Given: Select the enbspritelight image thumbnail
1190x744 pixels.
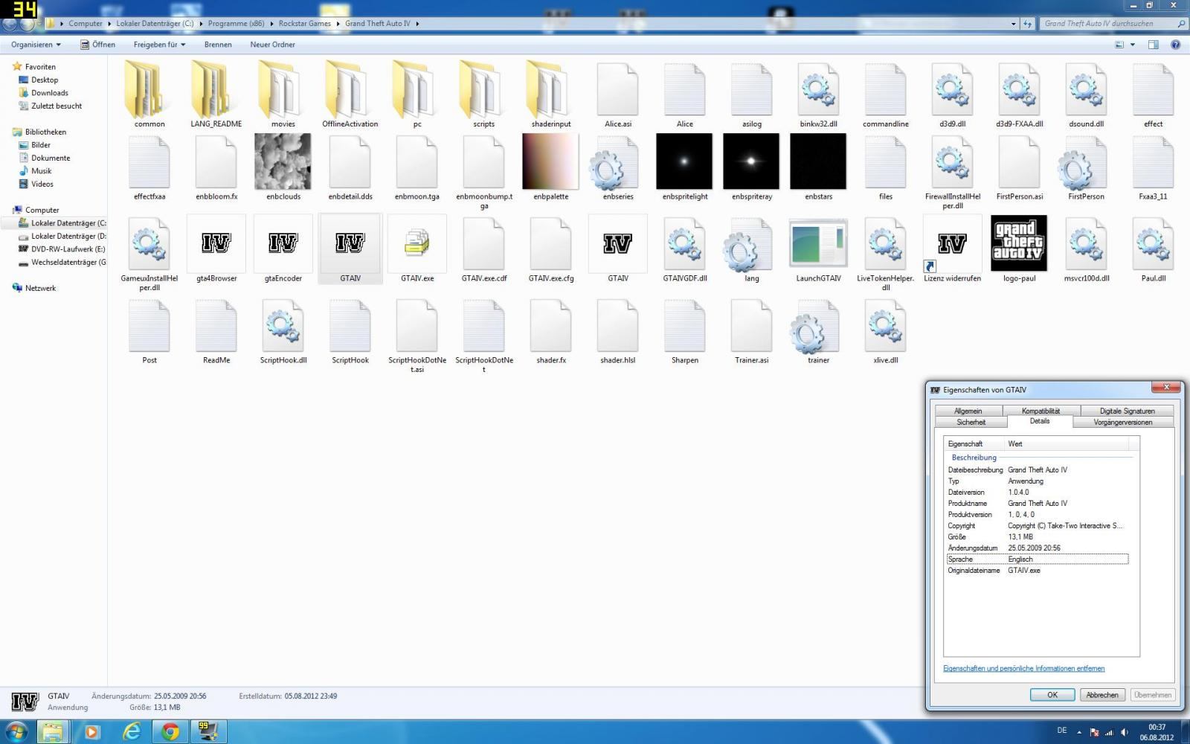Looking at the screenshot, I should pos(684,161).
